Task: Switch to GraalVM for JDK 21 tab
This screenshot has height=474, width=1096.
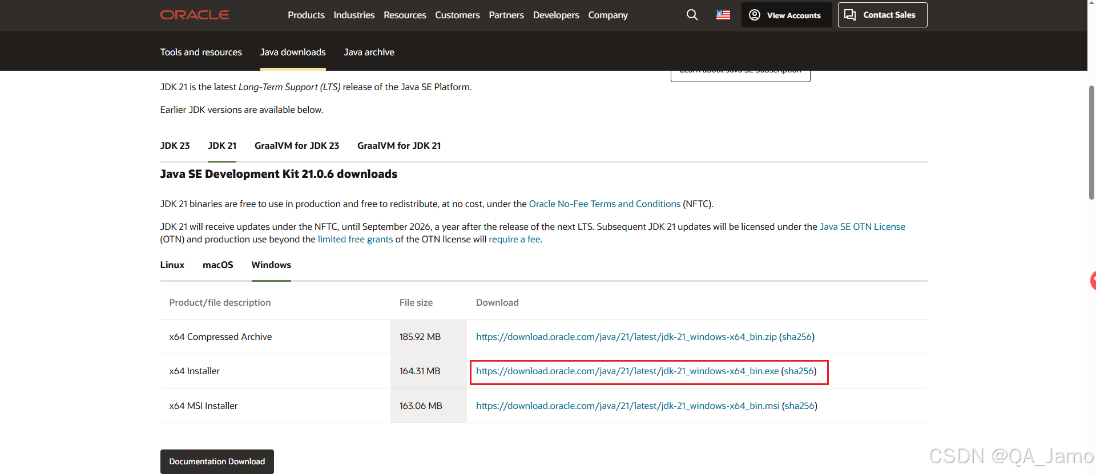Action: [399, 145]
